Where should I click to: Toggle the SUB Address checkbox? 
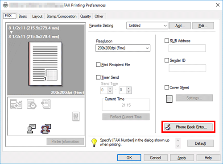pyautogui.click(x=167, y=41)
